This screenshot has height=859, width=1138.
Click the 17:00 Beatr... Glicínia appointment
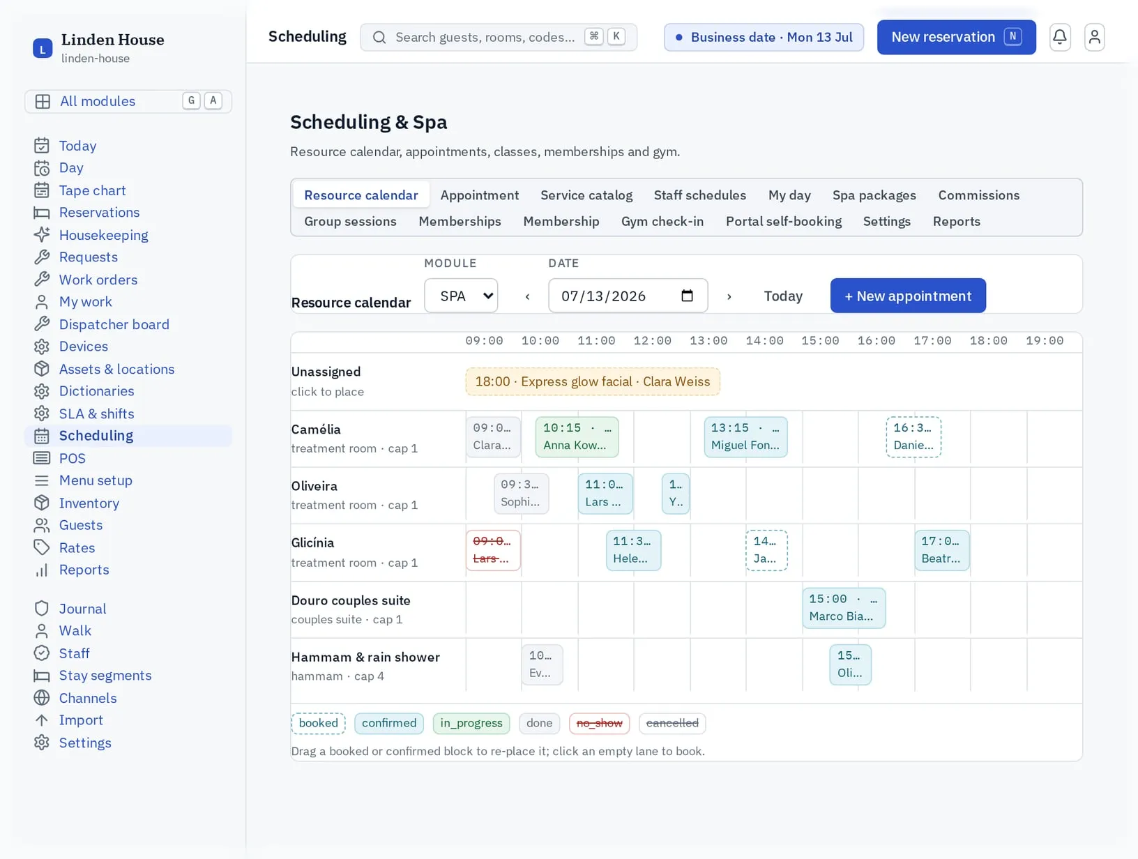(x=941, y=550)
